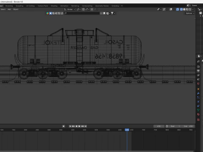Toggle X-ray mode

178,9
